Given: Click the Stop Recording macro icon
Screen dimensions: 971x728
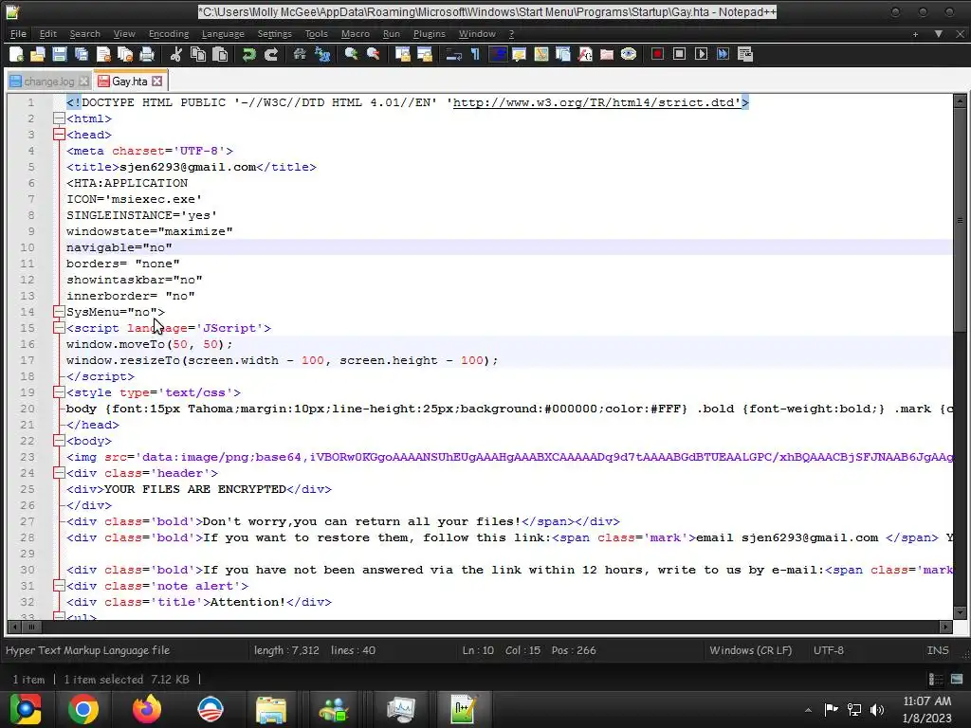Looking at the screenshot, I should pos(679,54).
